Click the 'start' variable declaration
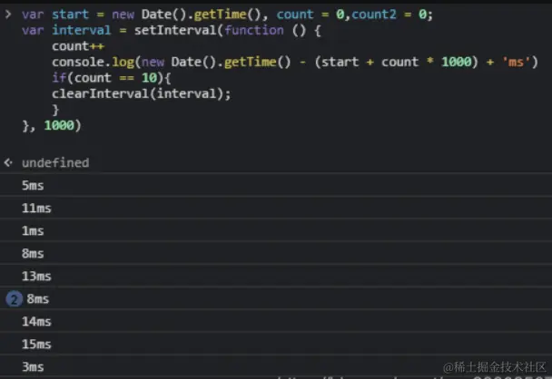Screen dimensions: 552x379 point(70,15)
